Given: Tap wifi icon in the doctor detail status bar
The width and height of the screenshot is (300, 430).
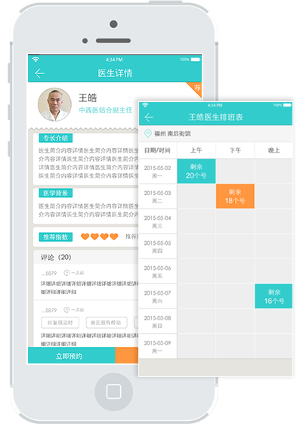Looking at the screenshot, I should click(36, 60).
